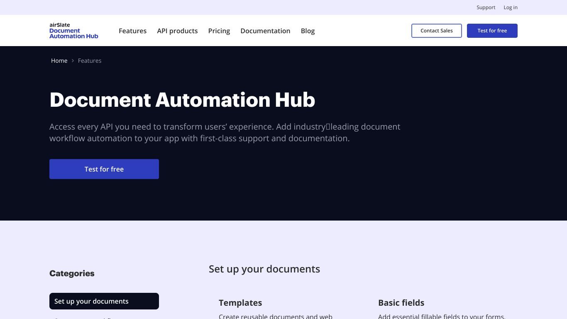Click the Categories sidebar heading
The height and width of the screenshot is (319, 567).
72,273
